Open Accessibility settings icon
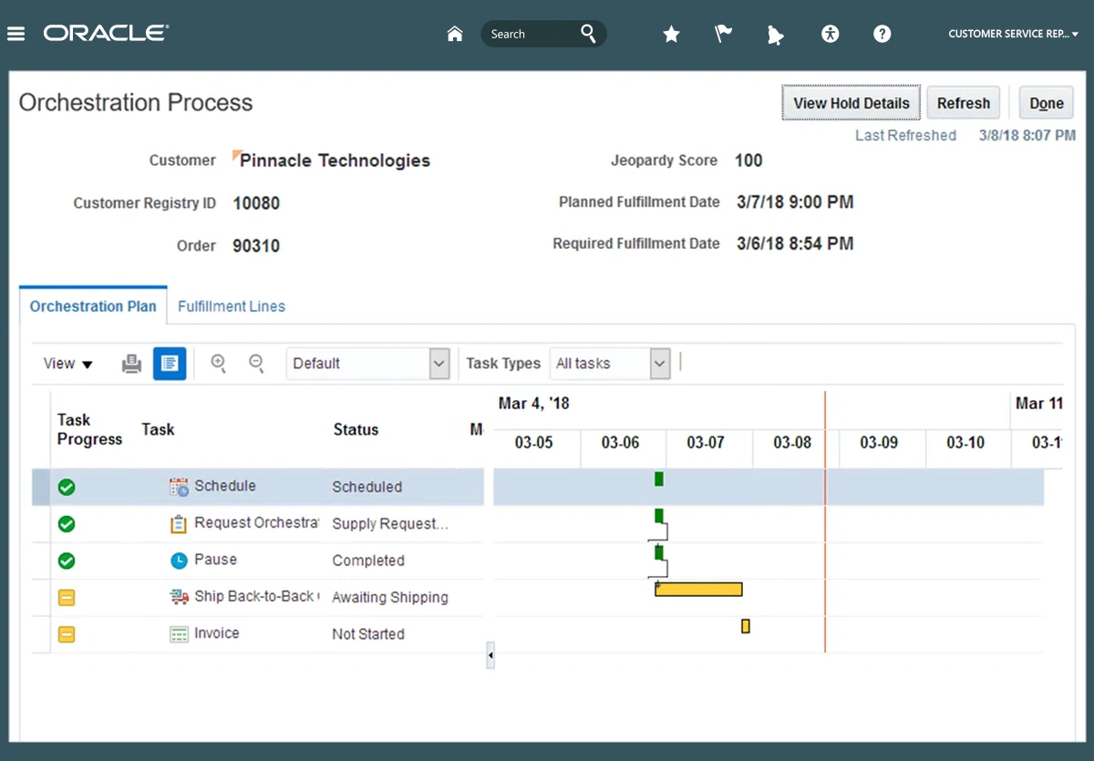 pyautogui.click(x=830, y=34)
